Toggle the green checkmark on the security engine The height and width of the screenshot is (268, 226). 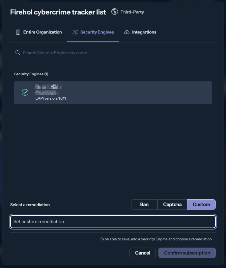coord(25,92)
